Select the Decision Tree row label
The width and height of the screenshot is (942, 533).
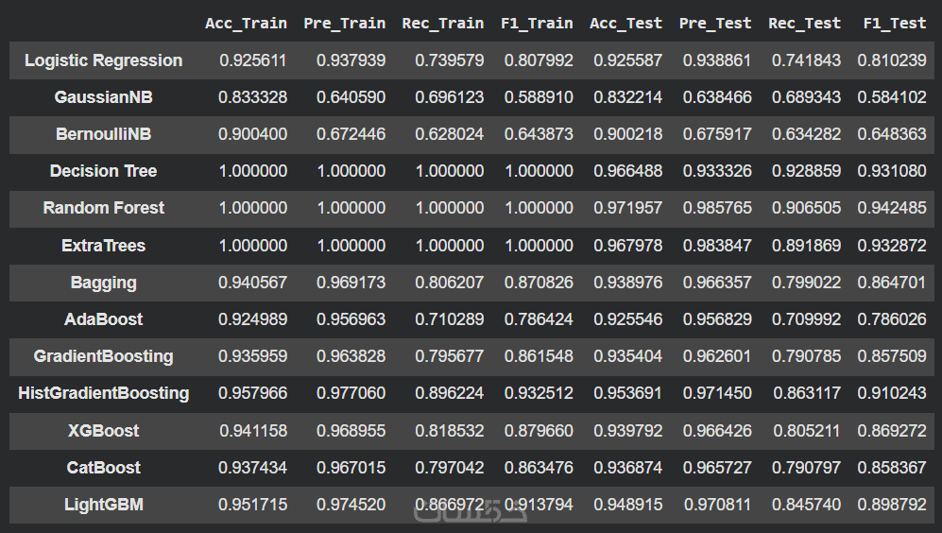103,171
